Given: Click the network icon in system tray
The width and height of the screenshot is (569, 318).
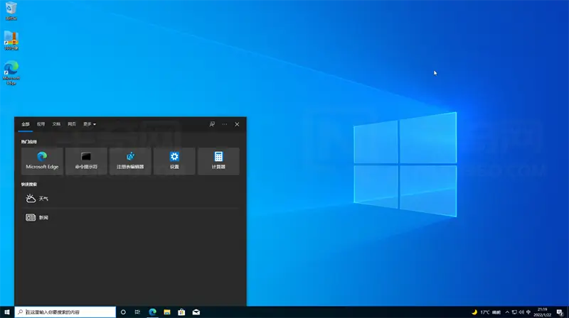Looking at the screenshot, I should [x=514, y=312].
